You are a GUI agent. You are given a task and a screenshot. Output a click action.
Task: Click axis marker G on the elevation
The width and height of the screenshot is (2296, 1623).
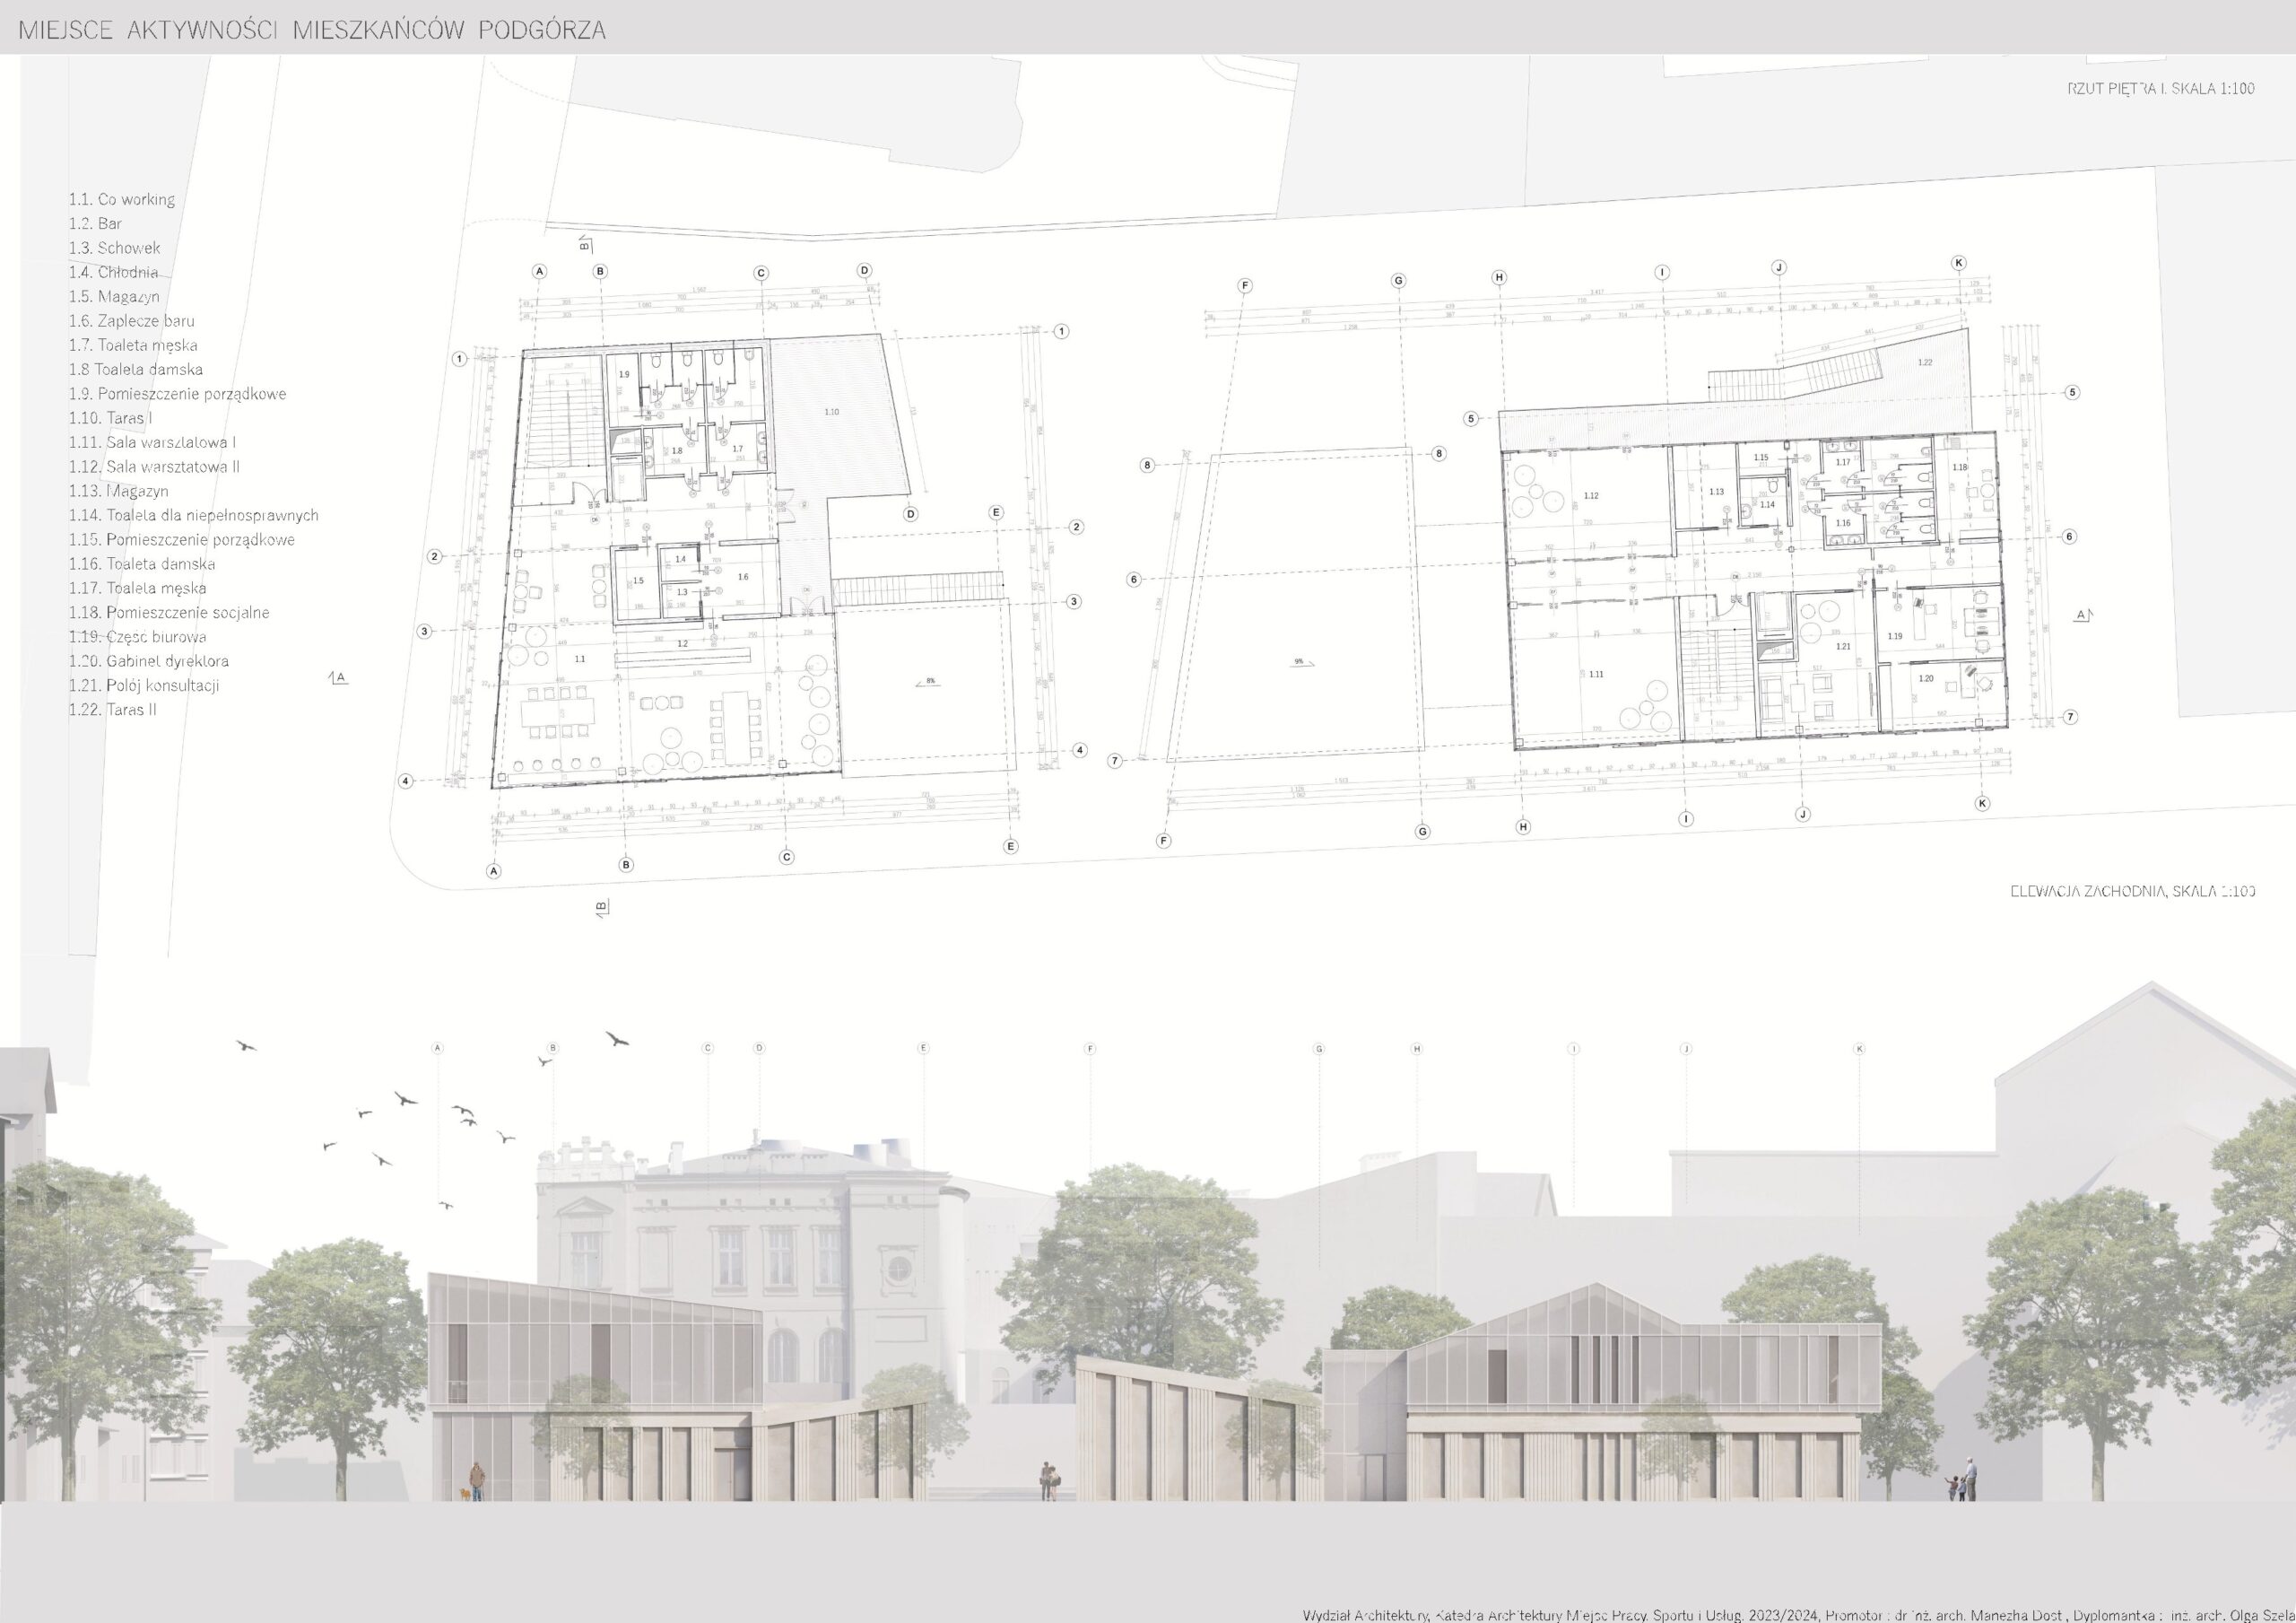(x=1319, y=1049)
